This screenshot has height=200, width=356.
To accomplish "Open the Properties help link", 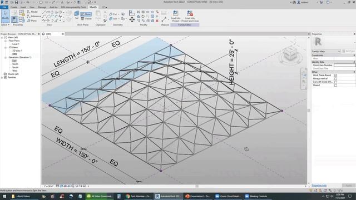I will pos(319,186).
